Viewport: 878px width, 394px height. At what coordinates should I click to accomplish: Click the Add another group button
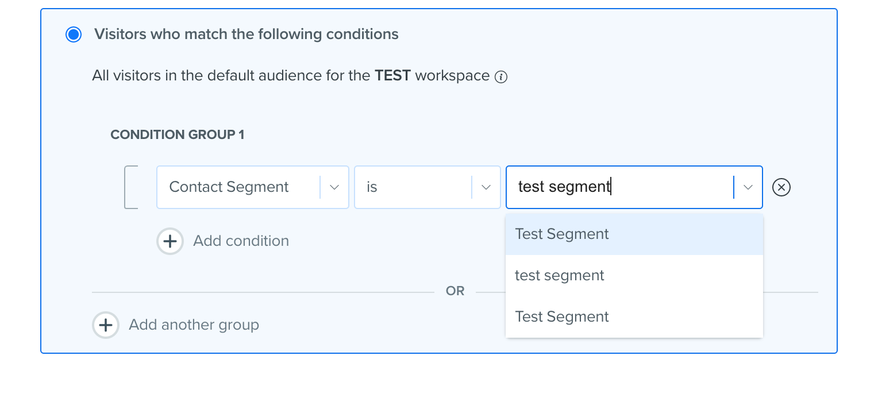[x=176, y=325]
